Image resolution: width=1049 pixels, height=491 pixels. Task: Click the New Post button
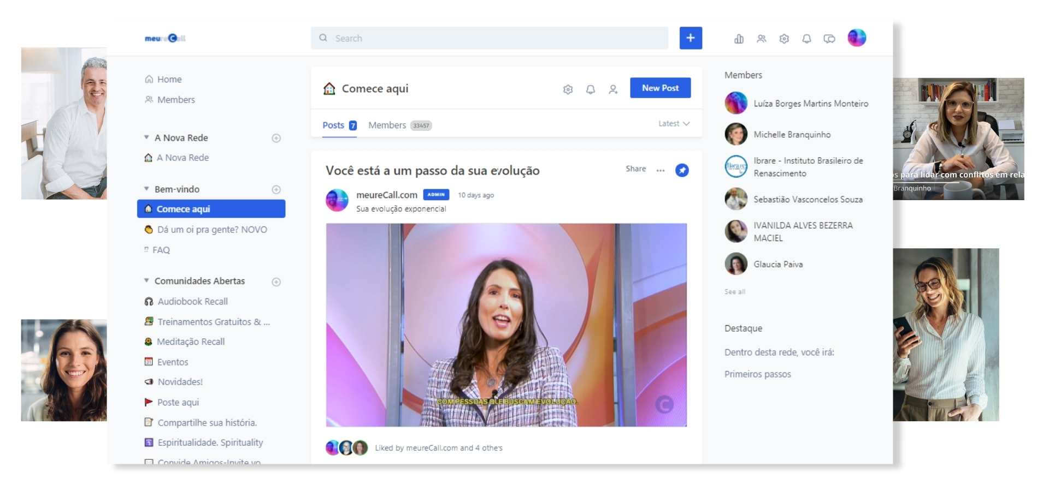point(660,88)
